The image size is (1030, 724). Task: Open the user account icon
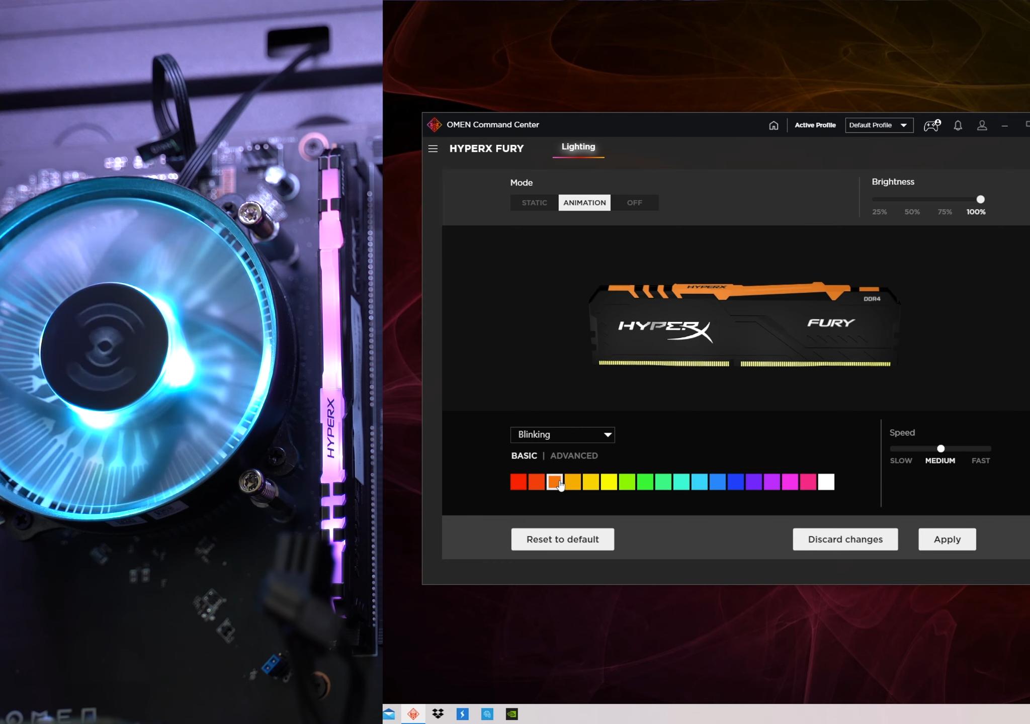tap(982, 125)
